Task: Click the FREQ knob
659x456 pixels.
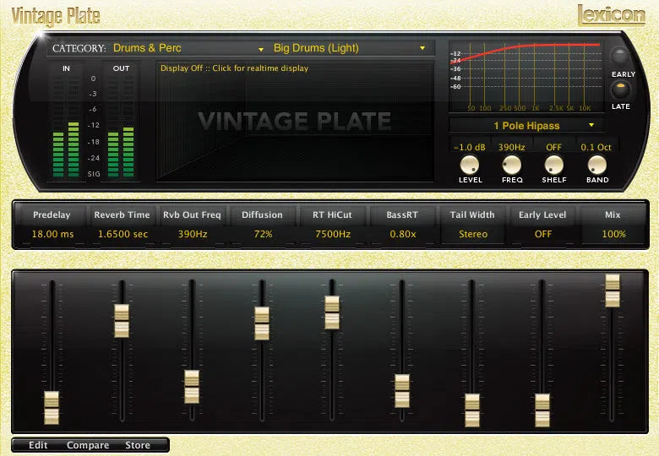Action: coord(512,165)
